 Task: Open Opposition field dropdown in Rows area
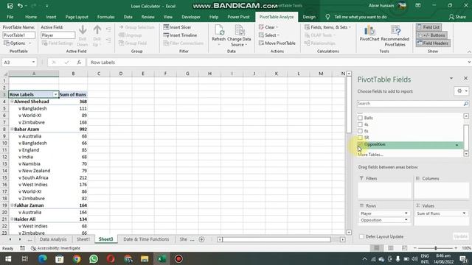[406, 220]
